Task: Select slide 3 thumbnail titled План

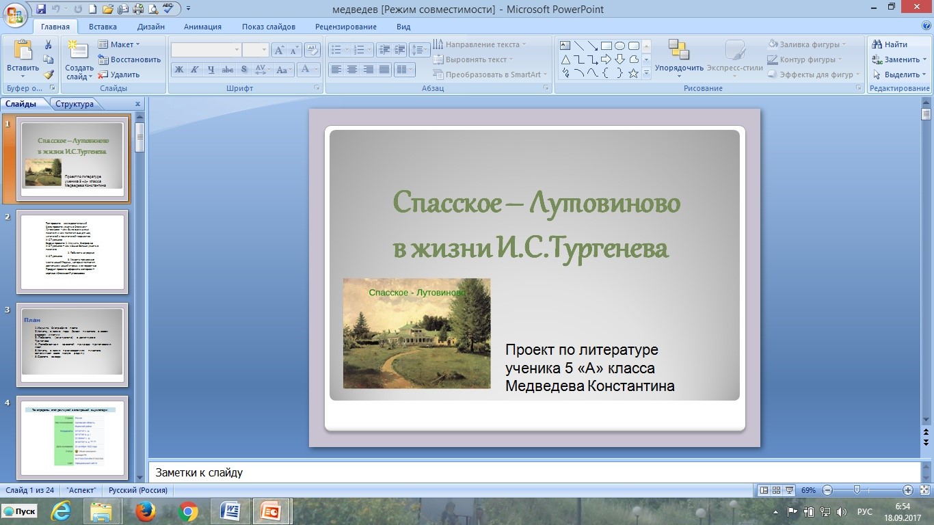Action: [72, 343]
